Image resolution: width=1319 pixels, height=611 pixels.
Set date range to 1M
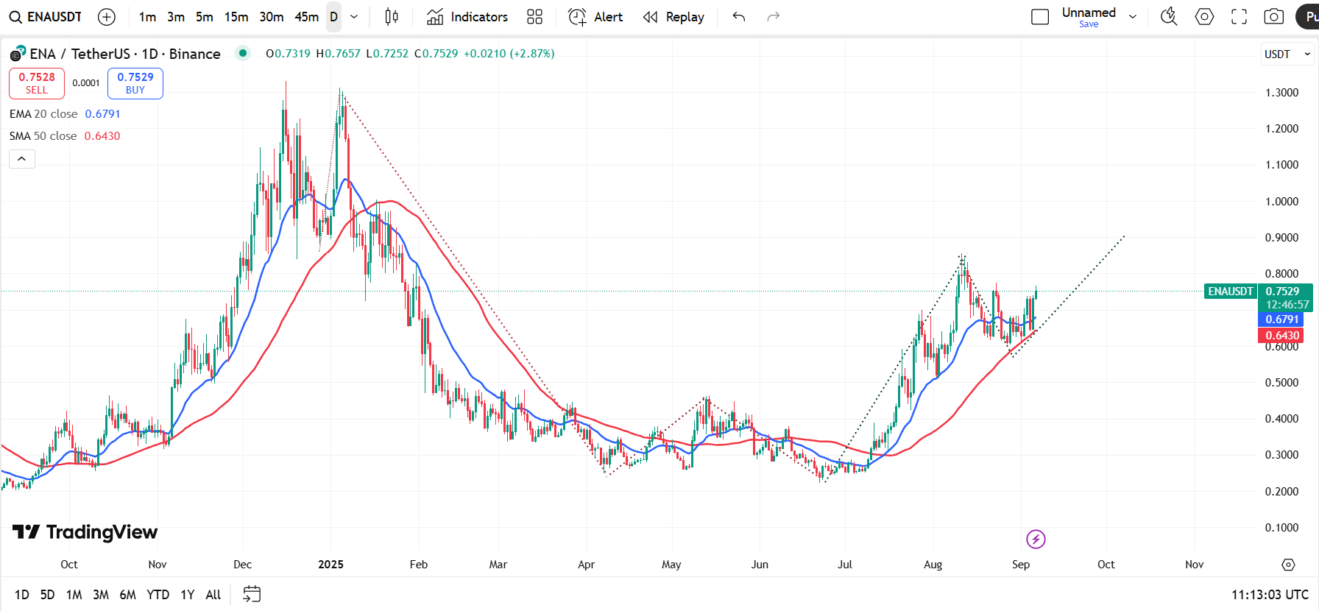pos(74,595)
